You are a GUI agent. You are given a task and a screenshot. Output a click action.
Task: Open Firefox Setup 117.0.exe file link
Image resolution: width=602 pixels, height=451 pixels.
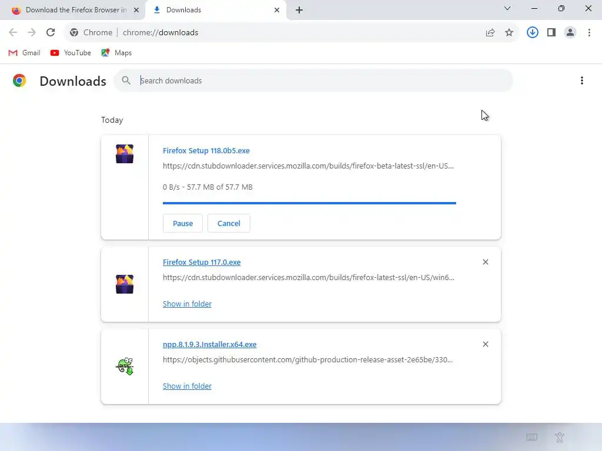point(202,262)
